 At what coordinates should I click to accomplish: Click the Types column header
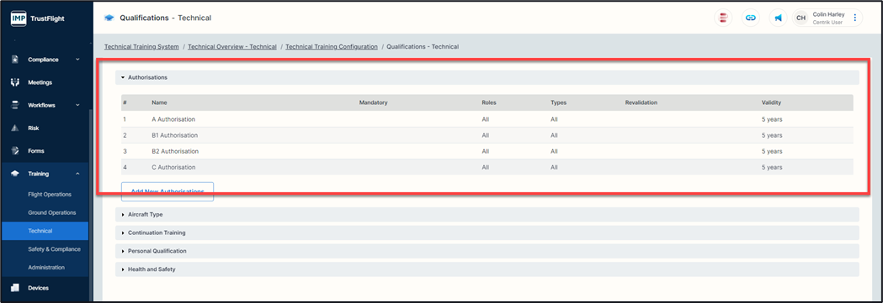coord(559,102)
